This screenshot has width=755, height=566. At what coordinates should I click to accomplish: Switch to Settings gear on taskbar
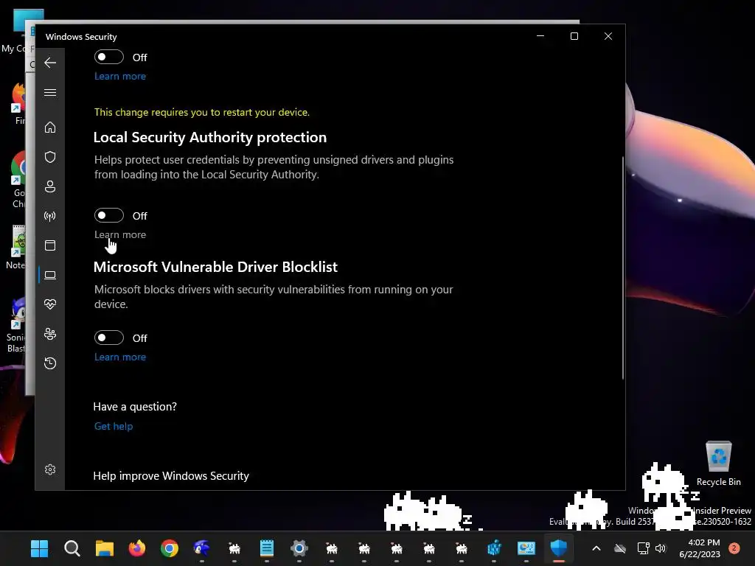coord(299,548)
